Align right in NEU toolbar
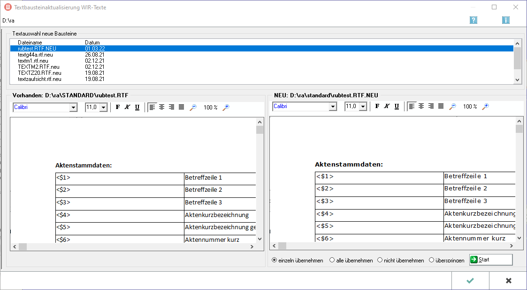 click(431, 106)
